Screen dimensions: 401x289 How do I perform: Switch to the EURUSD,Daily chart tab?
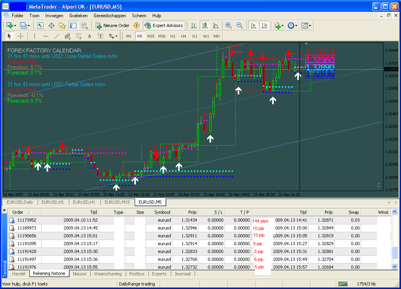pos(20,202)
